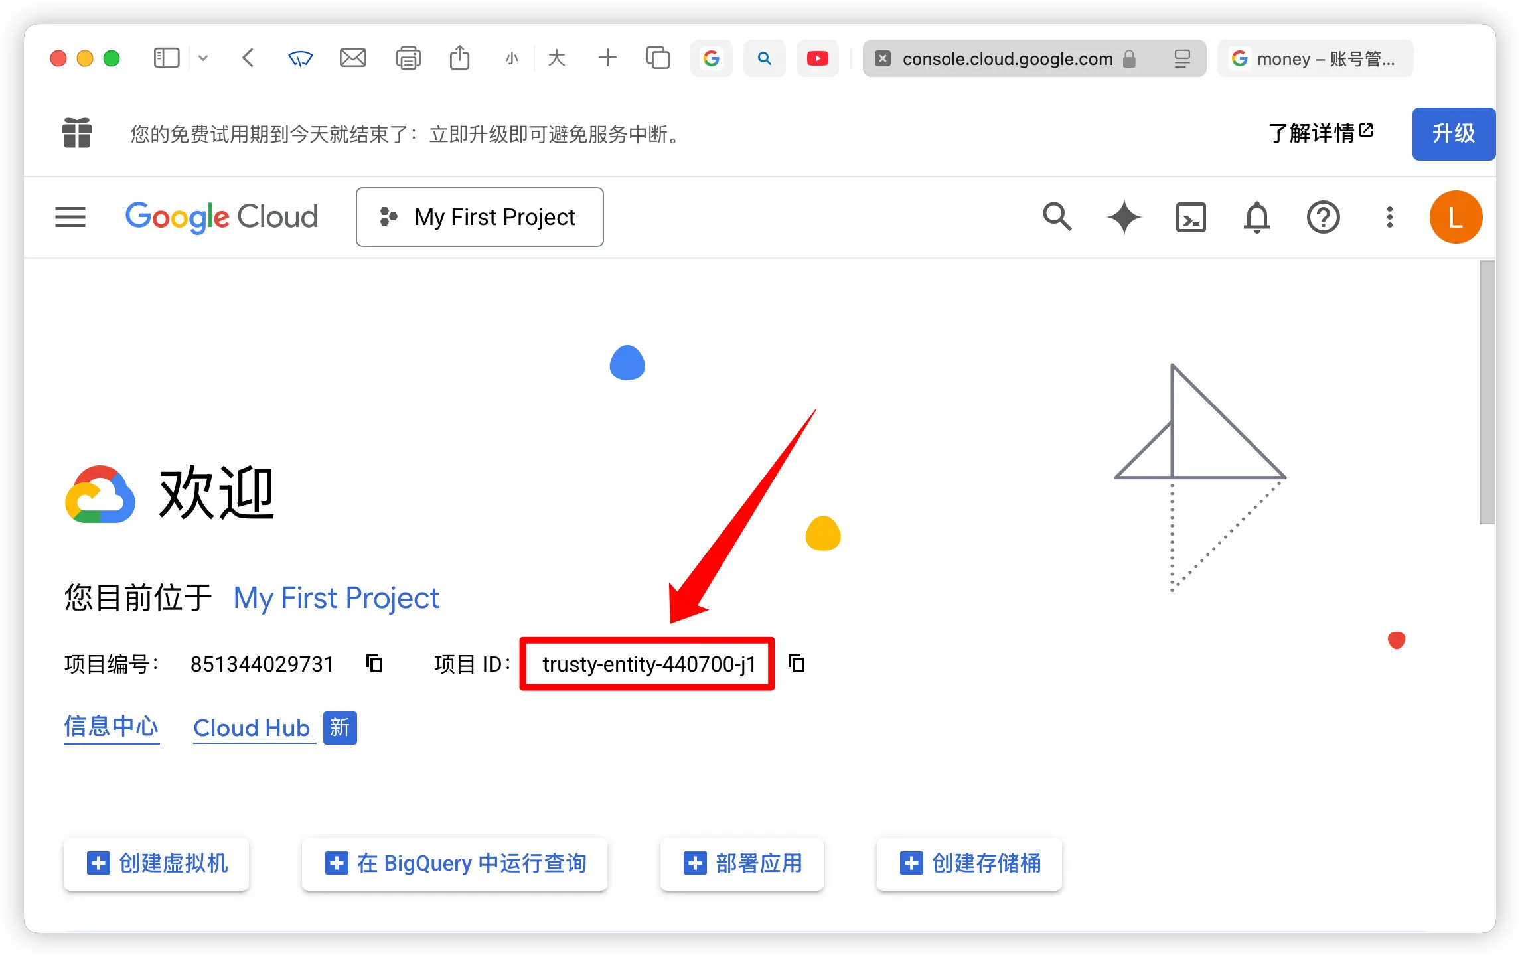
Task: Switch to the pinned search magnifier tab
Action: point(765,58)
